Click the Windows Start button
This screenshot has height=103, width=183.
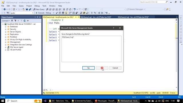[3, 101]
